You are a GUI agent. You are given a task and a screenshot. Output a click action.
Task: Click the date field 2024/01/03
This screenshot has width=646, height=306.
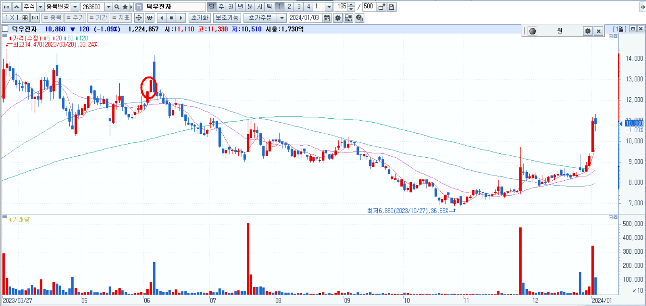305,18
